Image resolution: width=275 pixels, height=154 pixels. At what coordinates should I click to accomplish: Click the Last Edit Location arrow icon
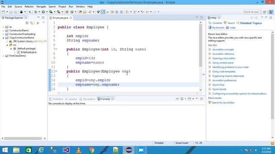142,12
